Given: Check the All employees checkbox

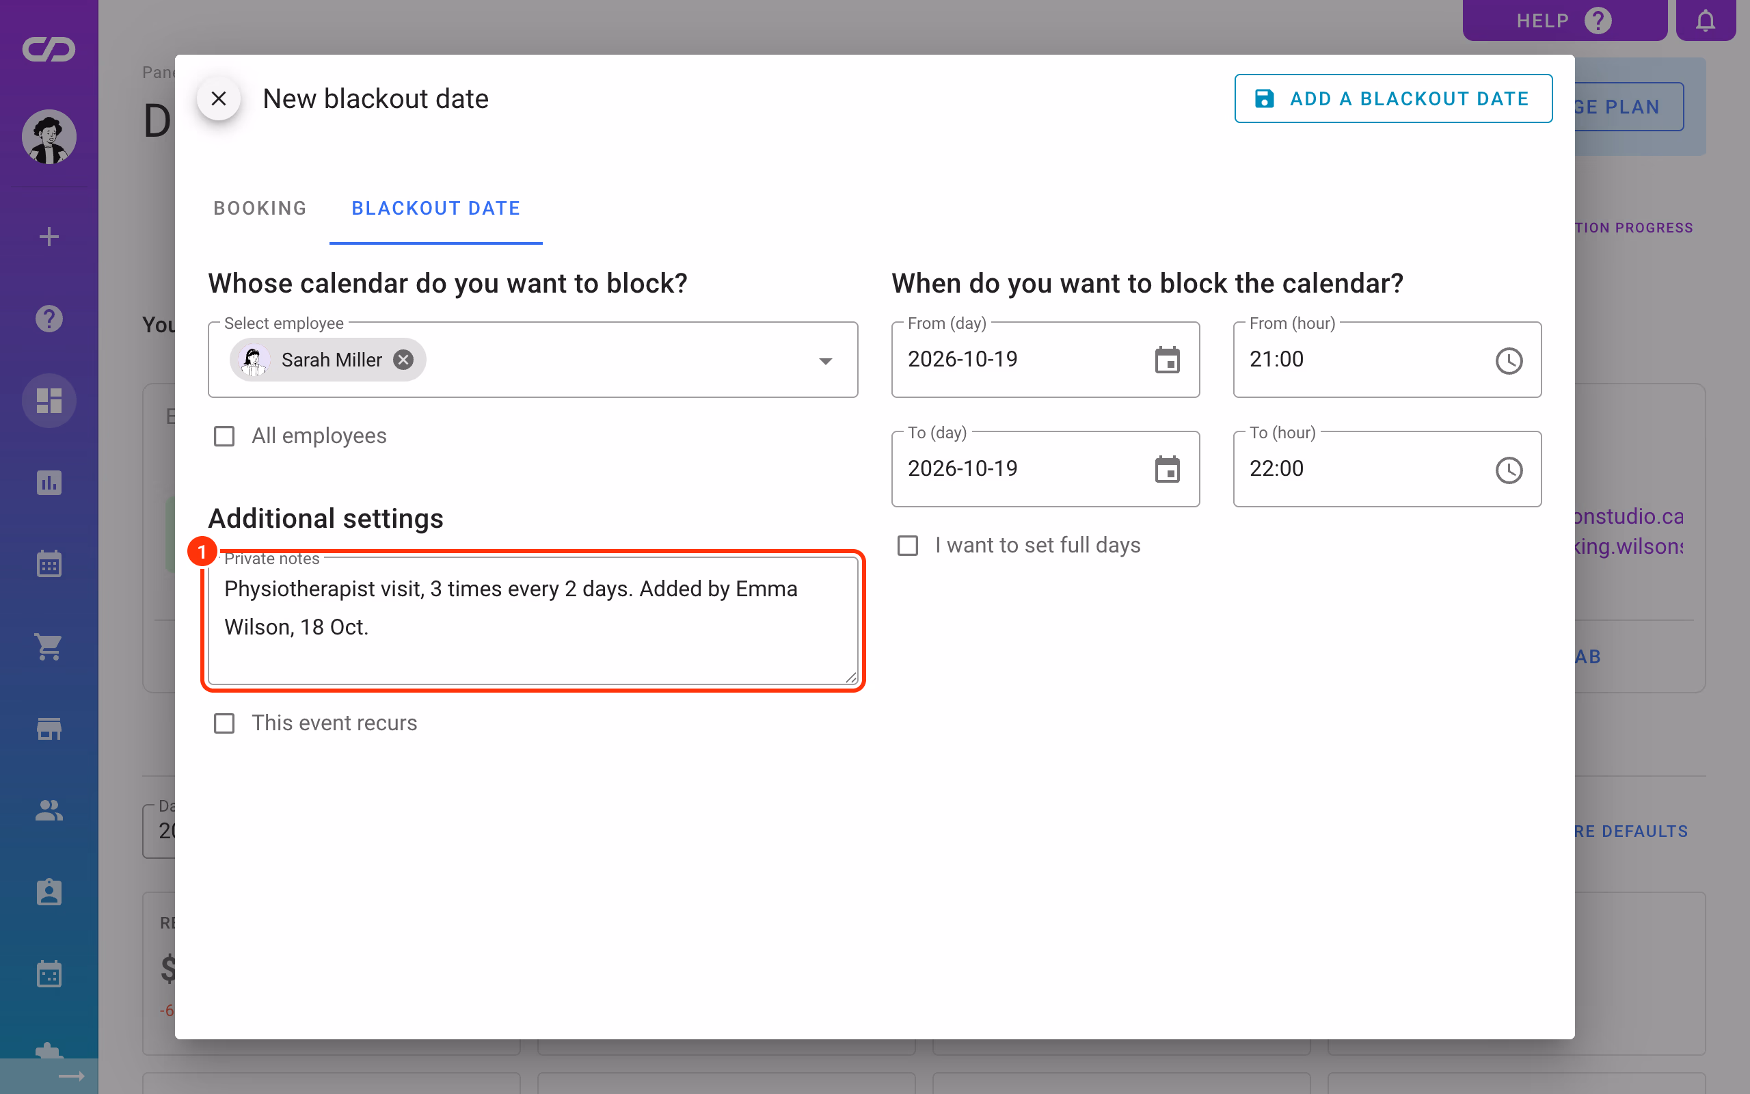Looking at the screenshot, I should (224, 436).
